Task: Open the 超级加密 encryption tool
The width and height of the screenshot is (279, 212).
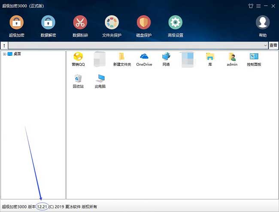Action: (17, 26)
